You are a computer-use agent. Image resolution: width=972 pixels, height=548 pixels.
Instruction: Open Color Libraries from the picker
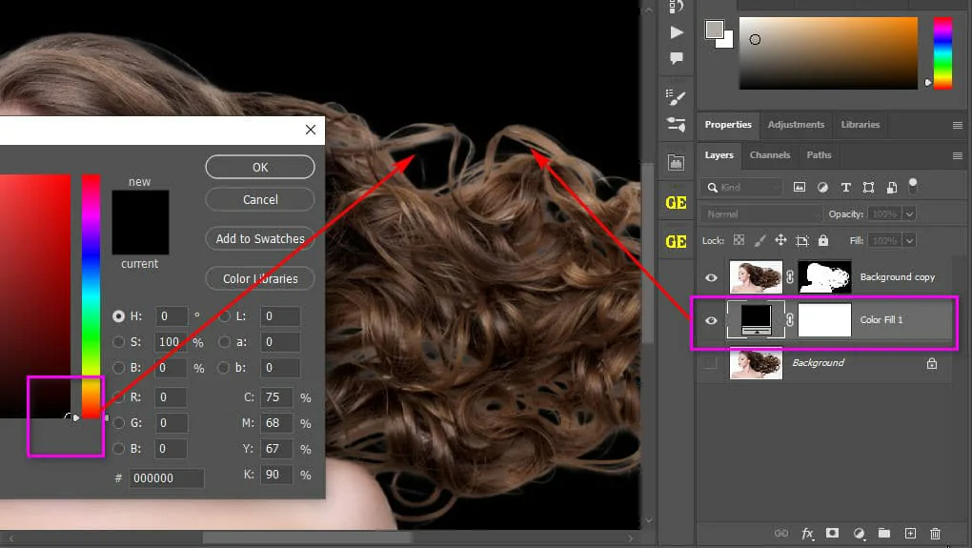tap(260, 278)
